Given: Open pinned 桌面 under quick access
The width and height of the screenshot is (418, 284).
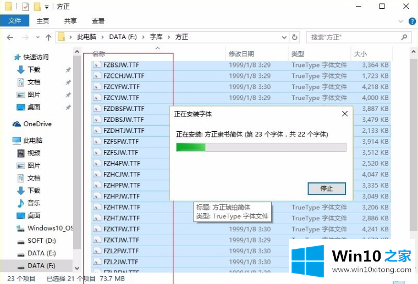Looking at the screenshot, I should (x=34, y=107).
